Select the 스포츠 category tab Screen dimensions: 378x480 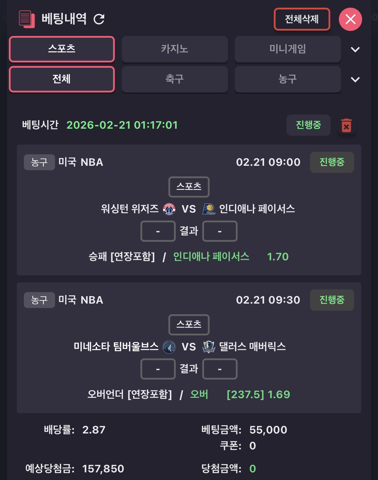click(x=62, y=49)
